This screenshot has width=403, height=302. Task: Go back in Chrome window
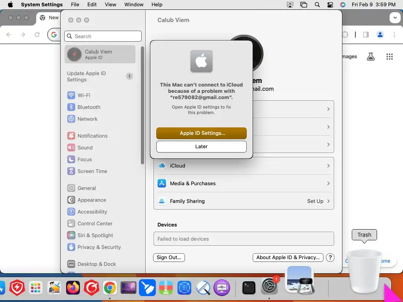9,35
